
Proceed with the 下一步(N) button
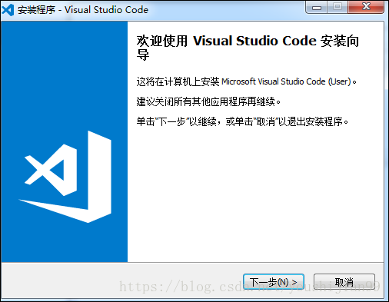coord(274,282)
